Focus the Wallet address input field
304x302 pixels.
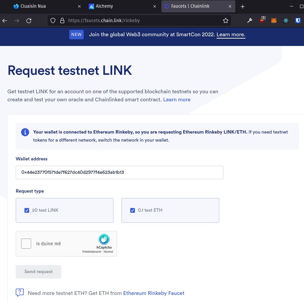pyautogui.click(x=120, y=172)
